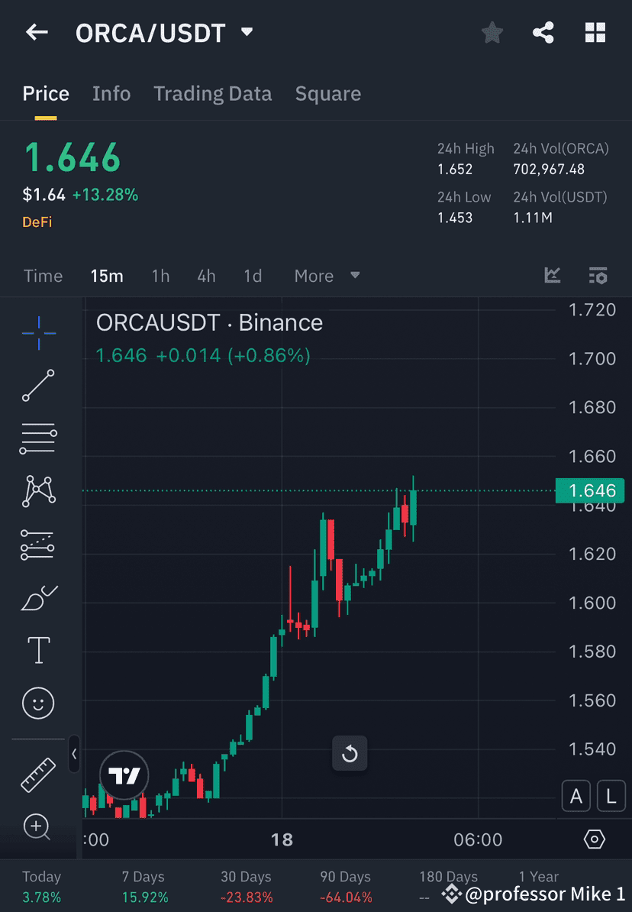Select the 1h timeframe
The image size is (632, 912).
(160, 276)
